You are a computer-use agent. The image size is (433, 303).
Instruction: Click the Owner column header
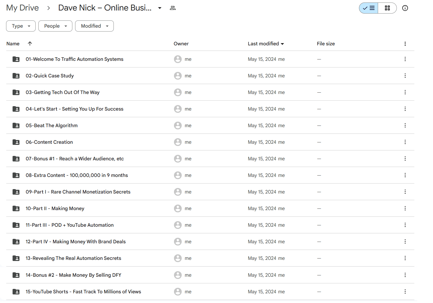(181, 44)
